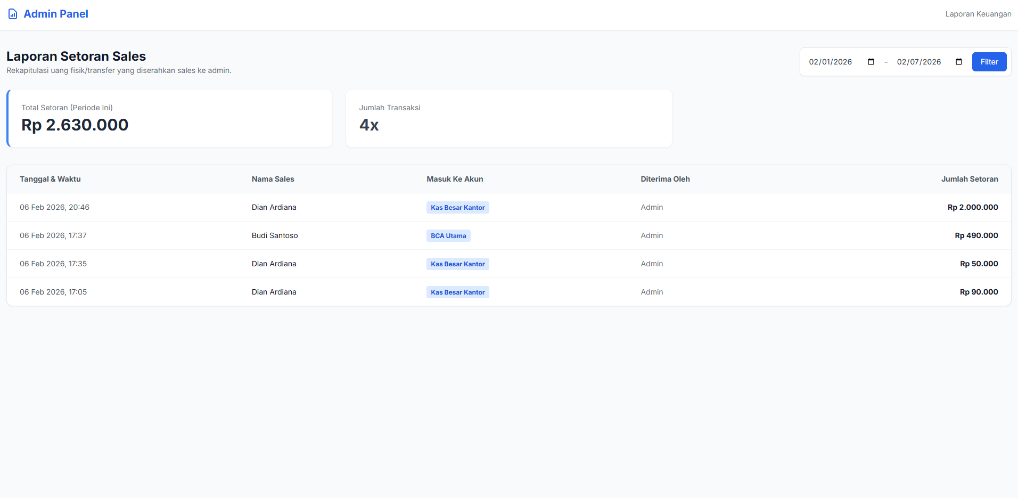This screenshot has height=498, width=1018.
Task: Click the Jumlah Setoran column header
Action: tap(969, 179)
